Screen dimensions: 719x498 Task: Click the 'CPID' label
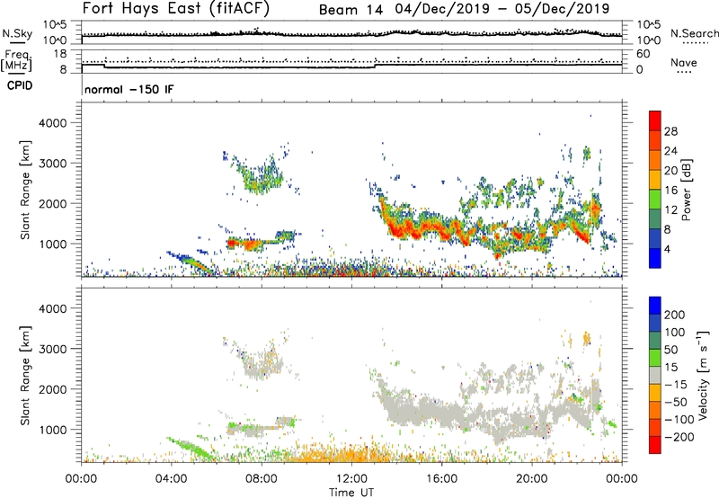[20, 85]
